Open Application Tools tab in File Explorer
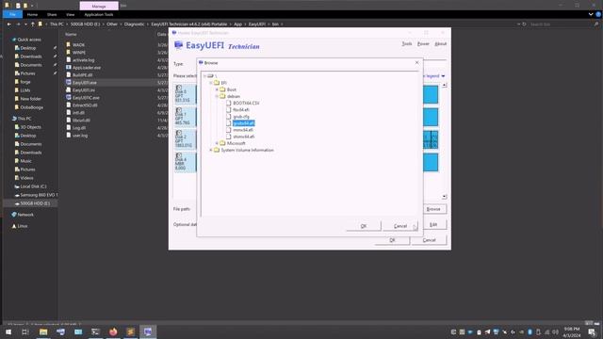 99,14
